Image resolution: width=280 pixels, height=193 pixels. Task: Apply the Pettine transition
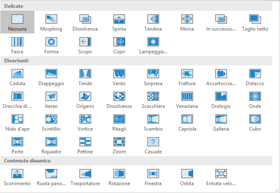(x=85, y=145)
